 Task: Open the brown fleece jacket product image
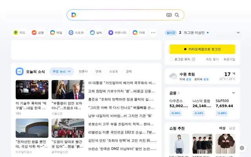[x=226, y=144]
